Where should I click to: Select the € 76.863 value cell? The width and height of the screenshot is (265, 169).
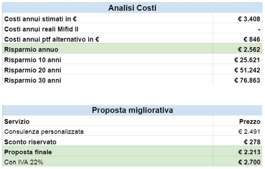click(248, 80)
